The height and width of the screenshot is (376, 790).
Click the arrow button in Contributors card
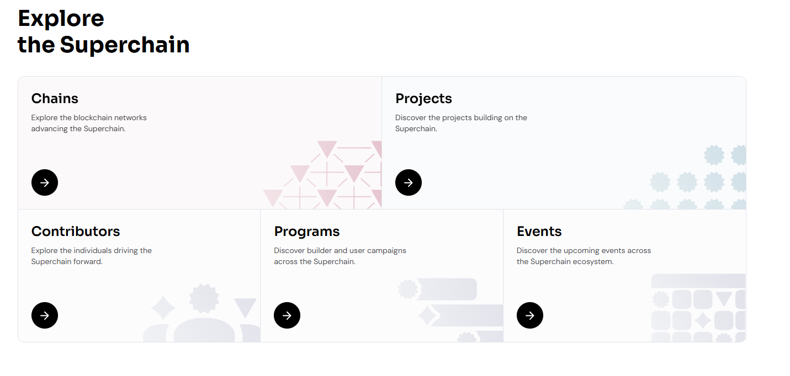click(45, 315)
